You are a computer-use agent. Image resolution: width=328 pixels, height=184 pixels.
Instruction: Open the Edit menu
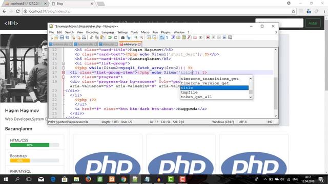click(59, 32)
